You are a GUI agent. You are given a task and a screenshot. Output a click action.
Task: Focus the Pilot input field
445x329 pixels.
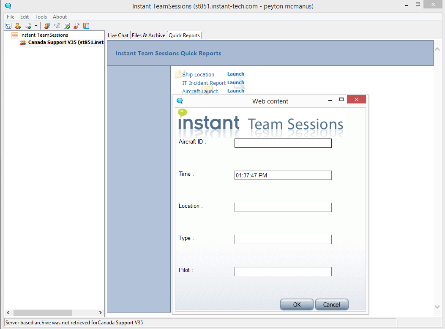pyautogui.click(x=283, y=272)
